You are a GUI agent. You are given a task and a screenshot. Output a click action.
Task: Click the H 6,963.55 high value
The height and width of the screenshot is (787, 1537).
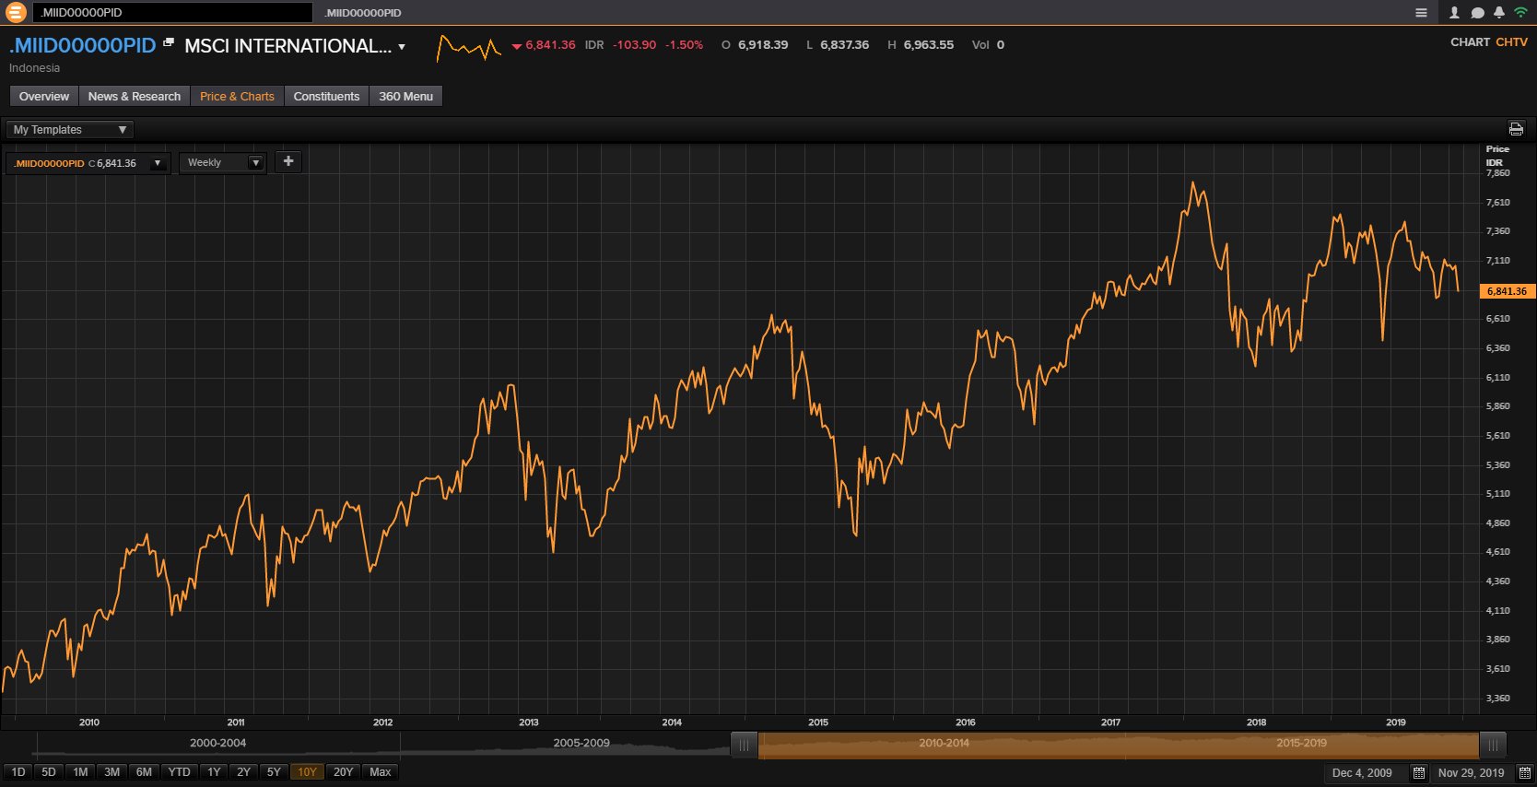tap(921, 45)
